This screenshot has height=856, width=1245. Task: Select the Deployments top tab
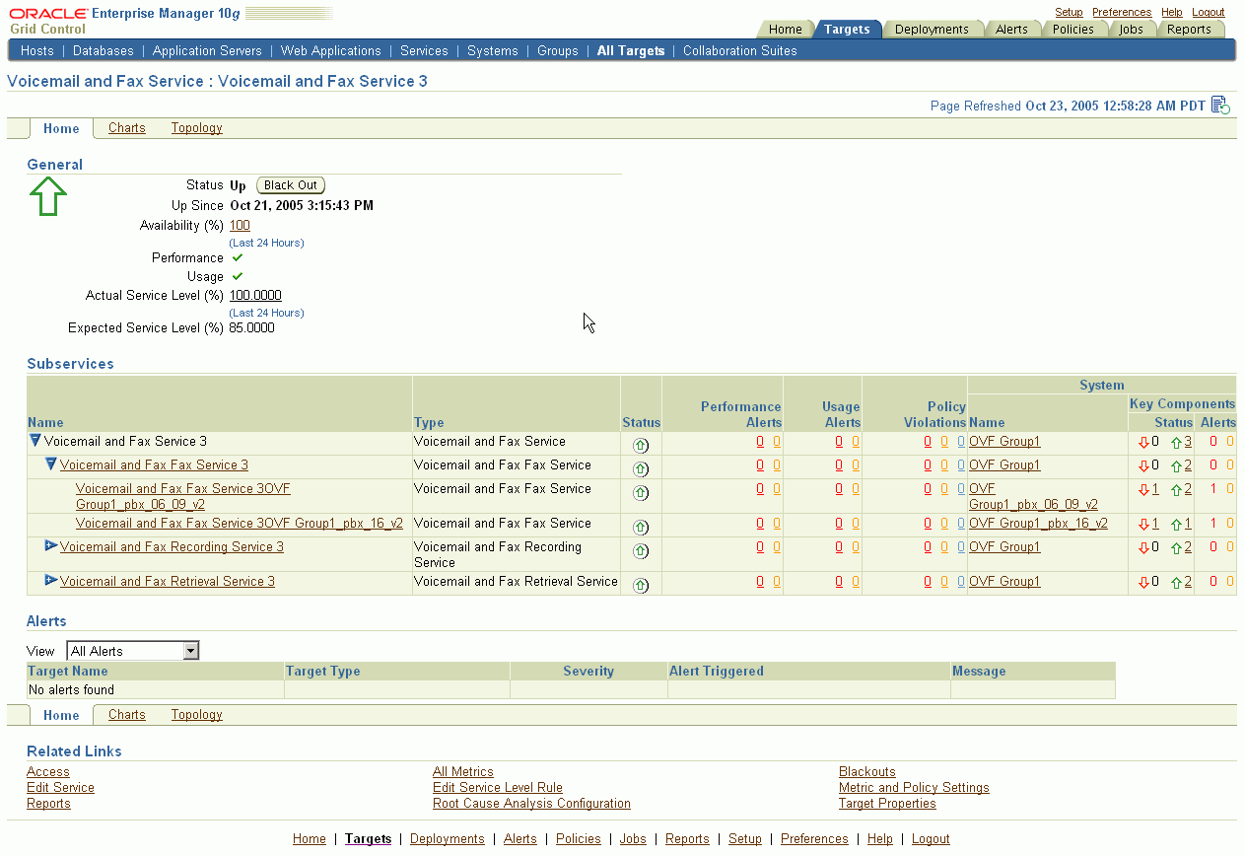pyautogui.click(x=933, y=29)
